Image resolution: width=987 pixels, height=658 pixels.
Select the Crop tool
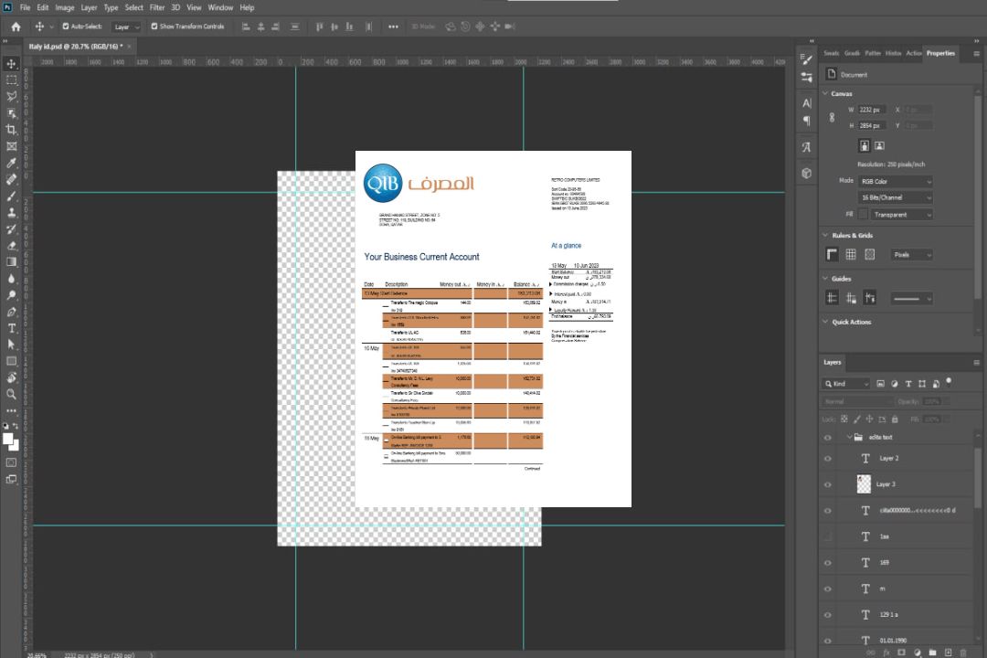pos(12,130)
